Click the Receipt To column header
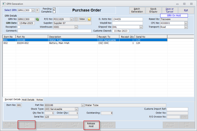Image resolution: width=197 pixels, height=131 pixels. (x=108, y=37)
